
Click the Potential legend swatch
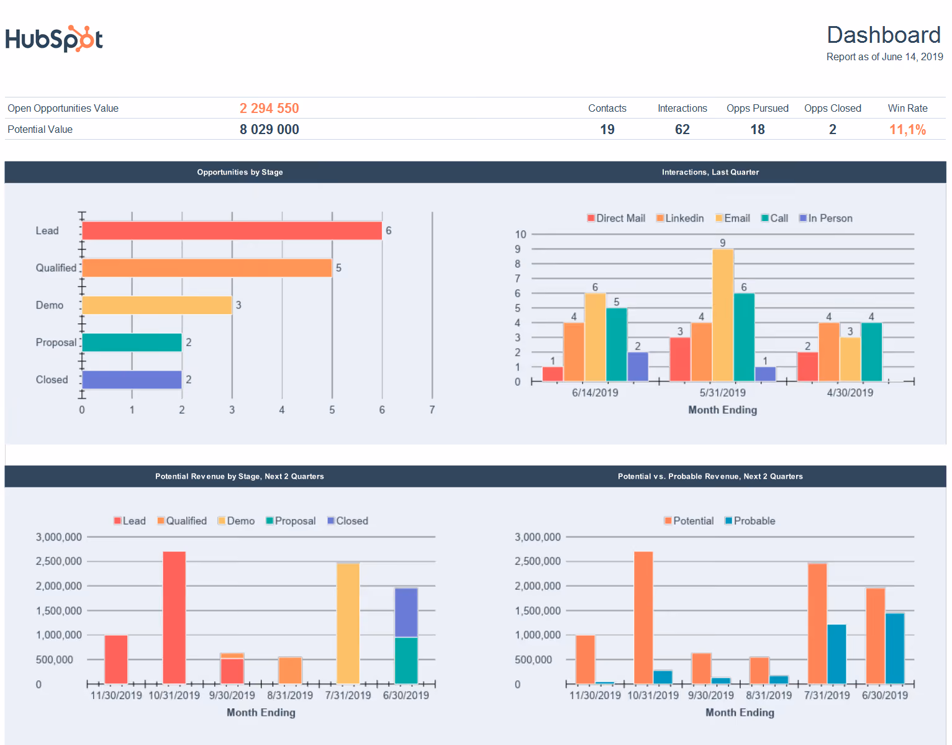(668, 520)
